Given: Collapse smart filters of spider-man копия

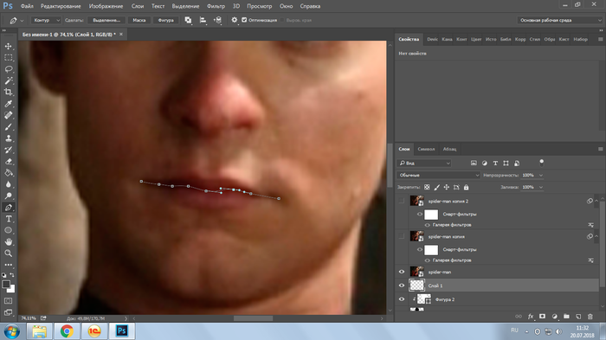Looking at the screenshot, I should [596, 236].
